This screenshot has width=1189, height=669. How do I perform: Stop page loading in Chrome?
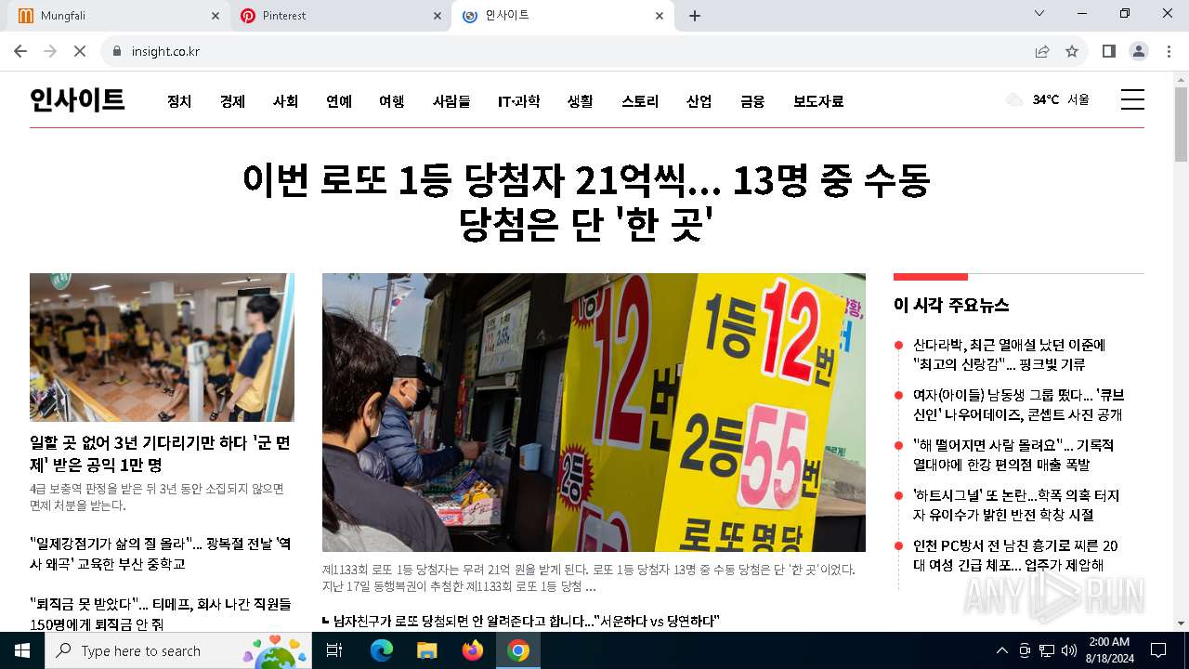(x=80, y=51)
